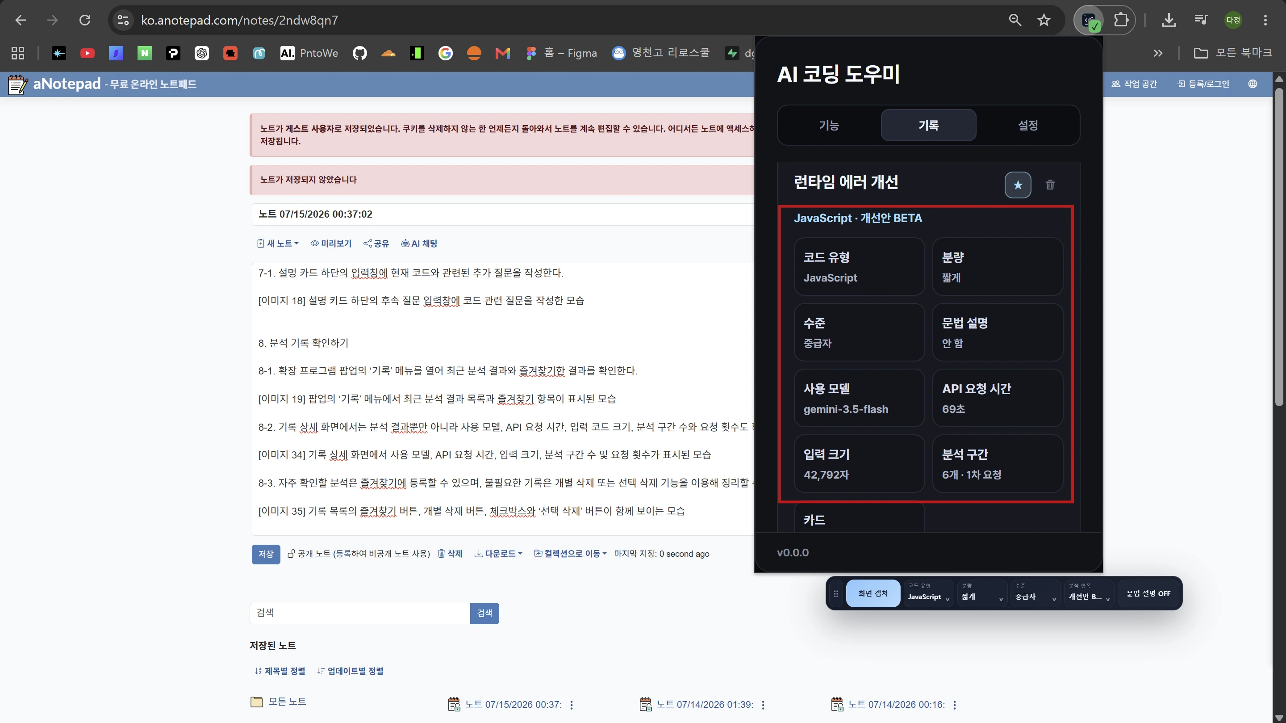Click the 검색 text input field
The height and width of the screenshot is (723, 1286).
(x=359, y=613)
